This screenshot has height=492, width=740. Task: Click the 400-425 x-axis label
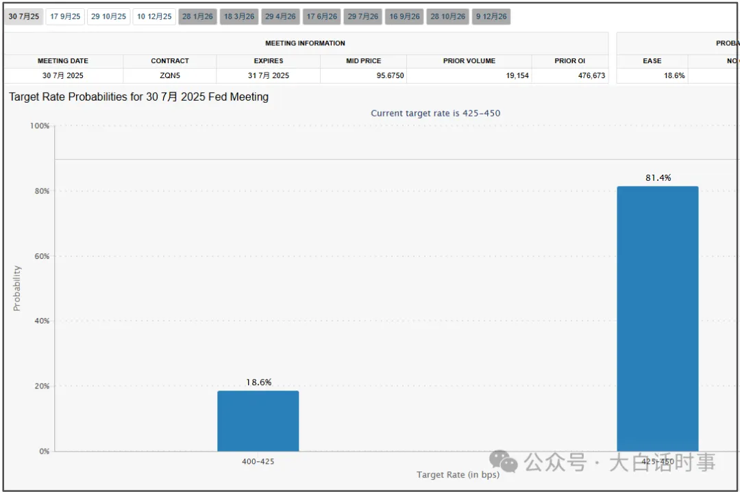click(x=258, y=461)
